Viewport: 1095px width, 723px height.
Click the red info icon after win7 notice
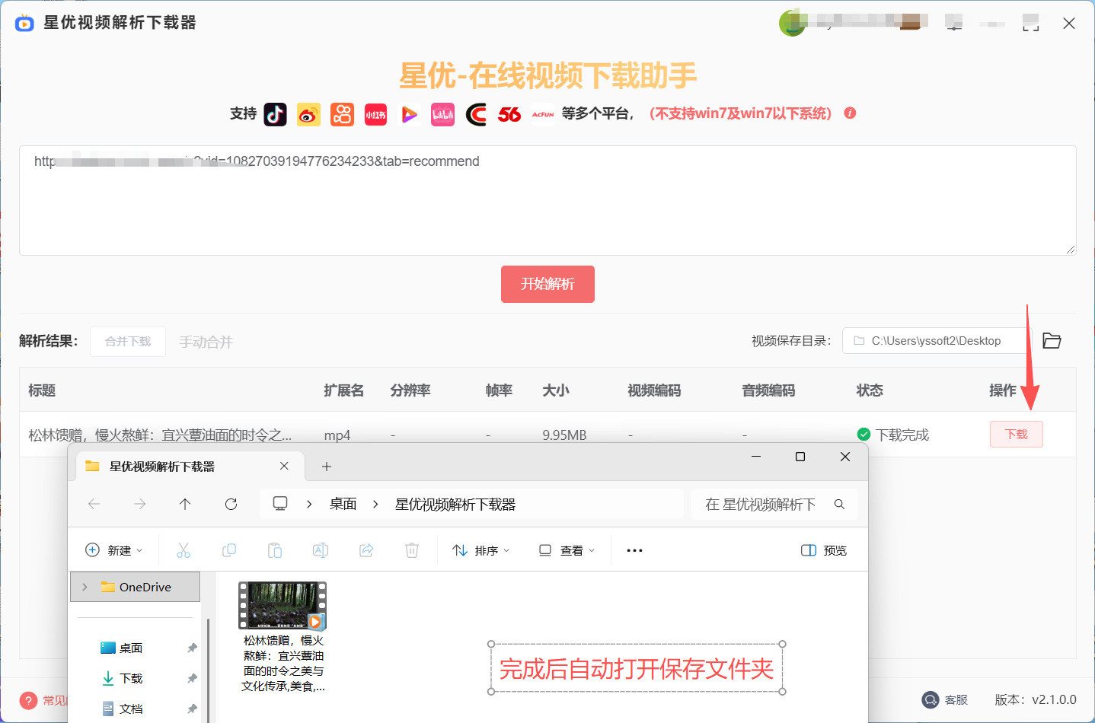(851, 113)
